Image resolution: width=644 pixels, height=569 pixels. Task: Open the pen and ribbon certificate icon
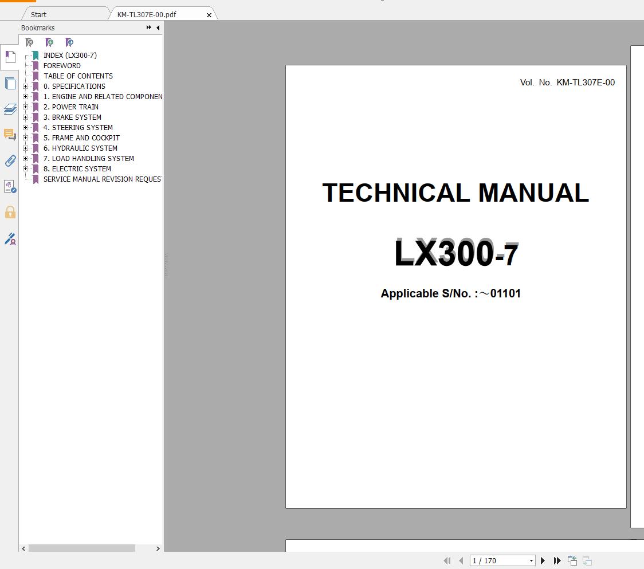pyautogui.click(x=10, y=239)
